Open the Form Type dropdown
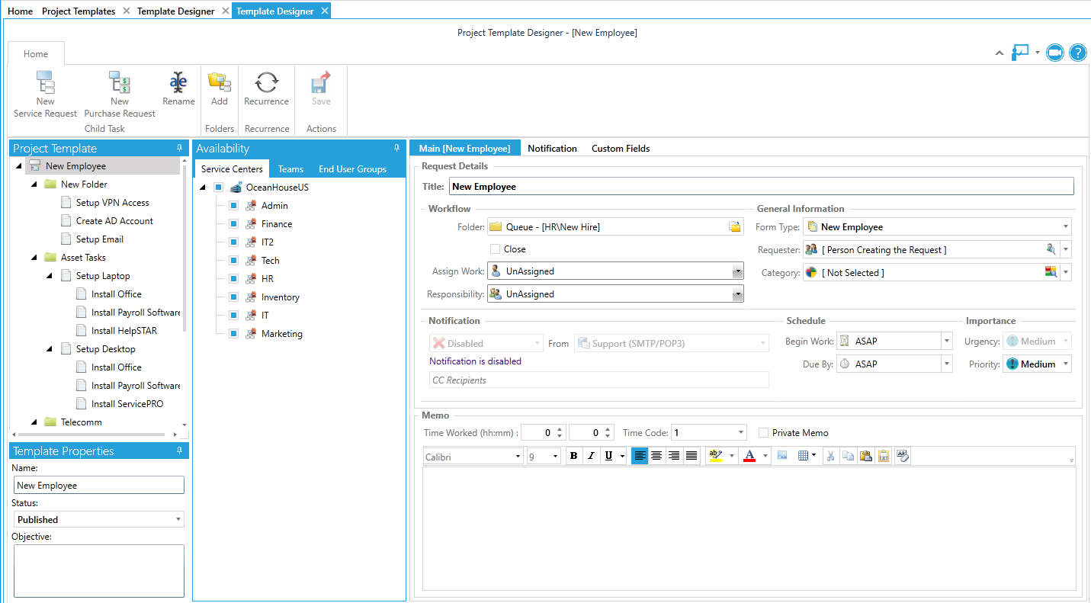 [1065, 227]
